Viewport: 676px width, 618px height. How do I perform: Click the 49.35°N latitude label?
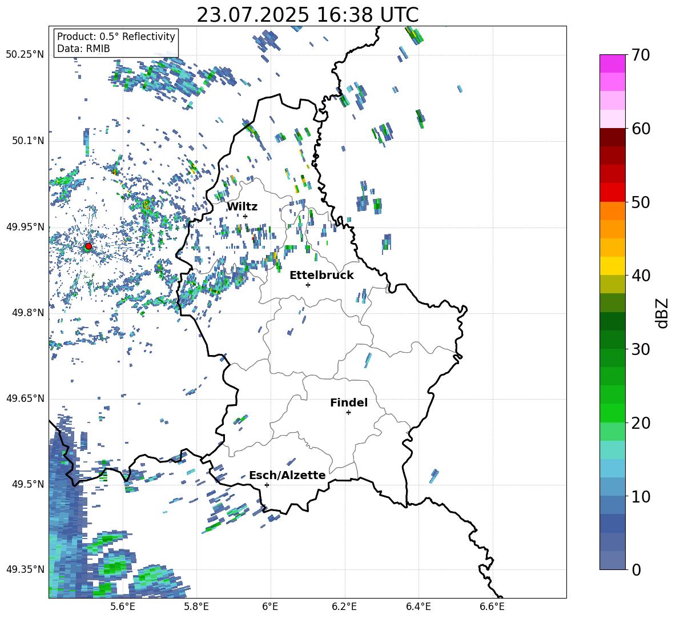[25, 569]
